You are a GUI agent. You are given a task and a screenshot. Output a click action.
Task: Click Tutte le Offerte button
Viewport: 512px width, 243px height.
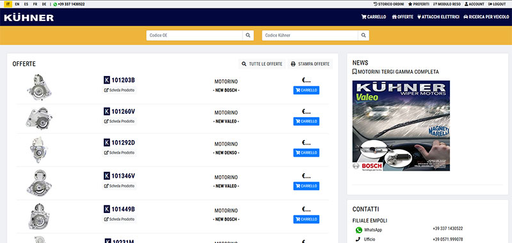coord(262,64)
